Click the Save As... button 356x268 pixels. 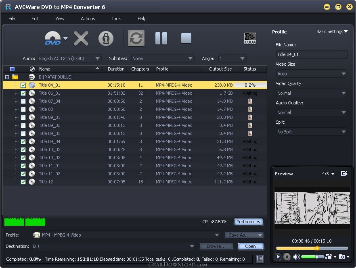pos(244,235)
